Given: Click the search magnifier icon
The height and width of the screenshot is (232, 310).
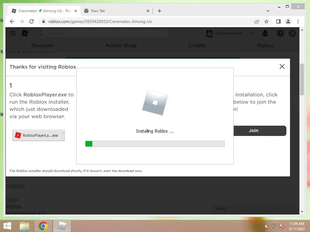Looking at the screenshot, I should 40,33.
